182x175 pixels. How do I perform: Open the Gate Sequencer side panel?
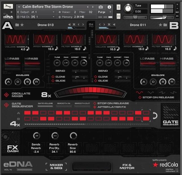[170, 115]
